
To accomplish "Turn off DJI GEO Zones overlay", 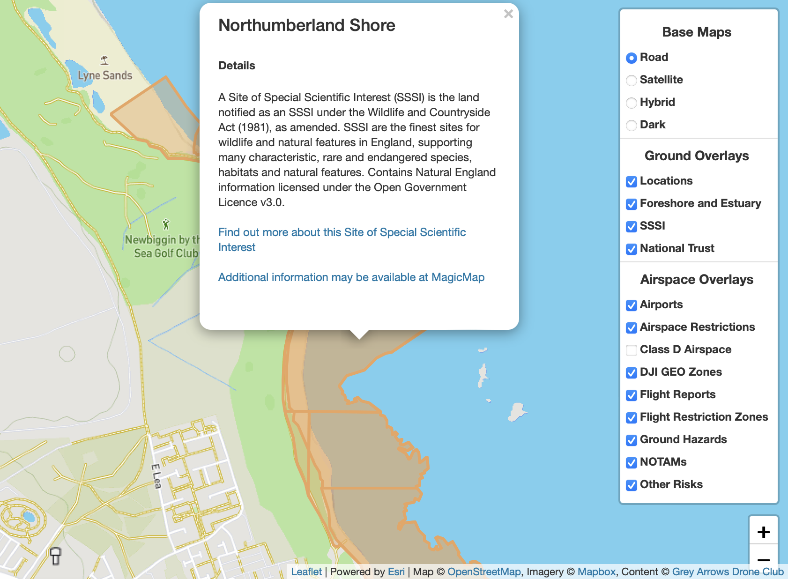I will (x=632, y=372).
